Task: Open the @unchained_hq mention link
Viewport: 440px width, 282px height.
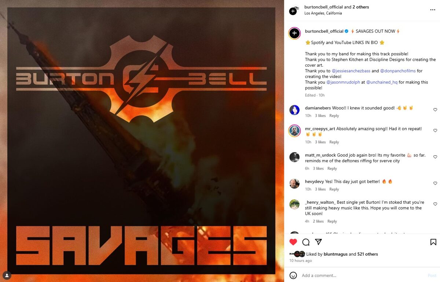Action: point(382,82)
